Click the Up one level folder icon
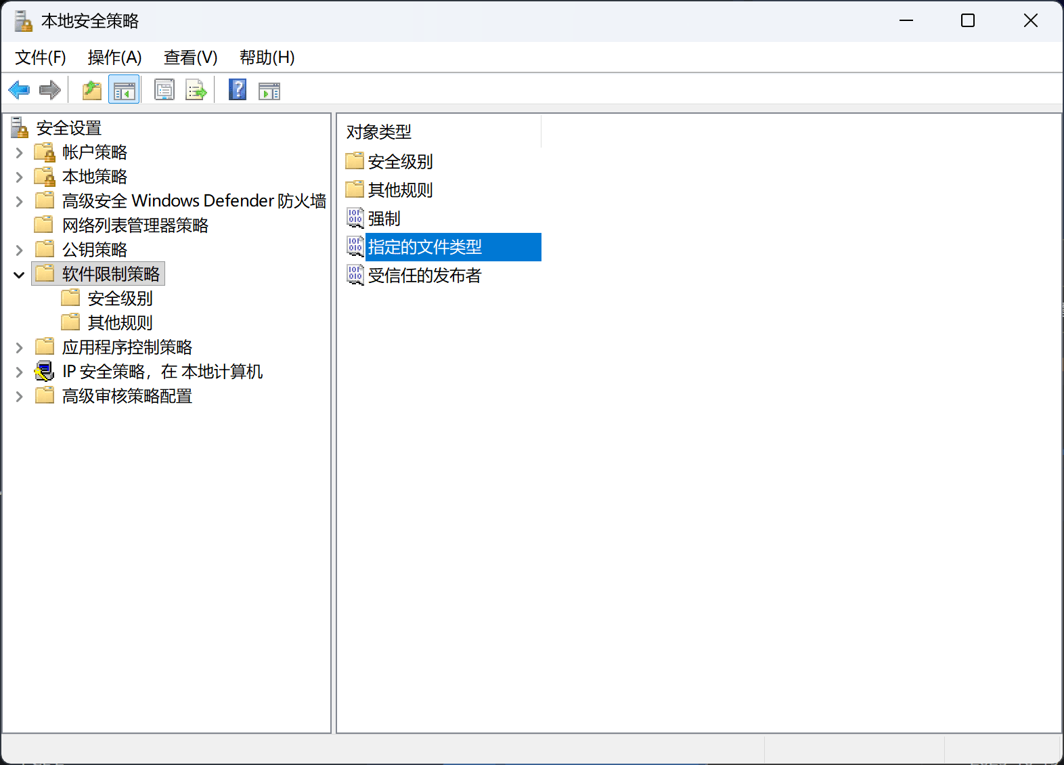The width and height of the screenshot is (1064, 765). click(x=91, y=90)
